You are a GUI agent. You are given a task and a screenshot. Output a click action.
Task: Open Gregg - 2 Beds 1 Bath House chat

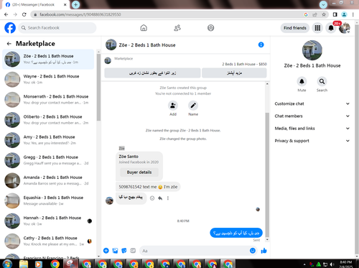pyautogui.click(x=48, y=160)
